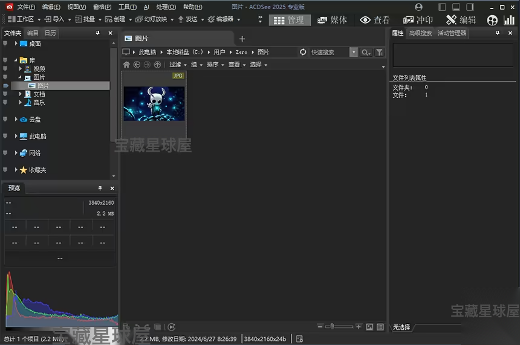Decrease thumbnail size with minus button
The width and height of the screenshot is (520, 345).
point(320,327)
